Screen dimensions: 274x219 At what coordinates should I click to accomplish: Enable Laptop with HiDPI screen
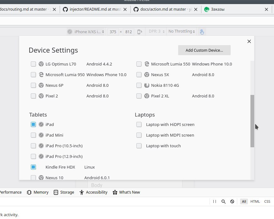point(139,124)
